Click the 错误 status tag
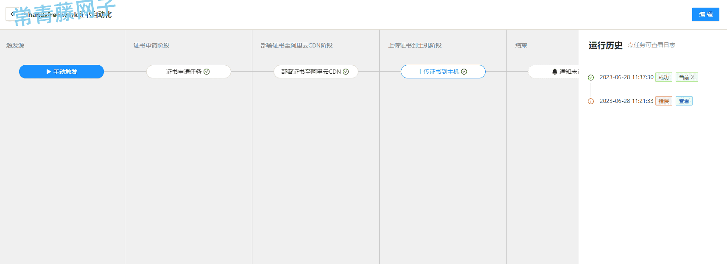 tap(664, 101)
